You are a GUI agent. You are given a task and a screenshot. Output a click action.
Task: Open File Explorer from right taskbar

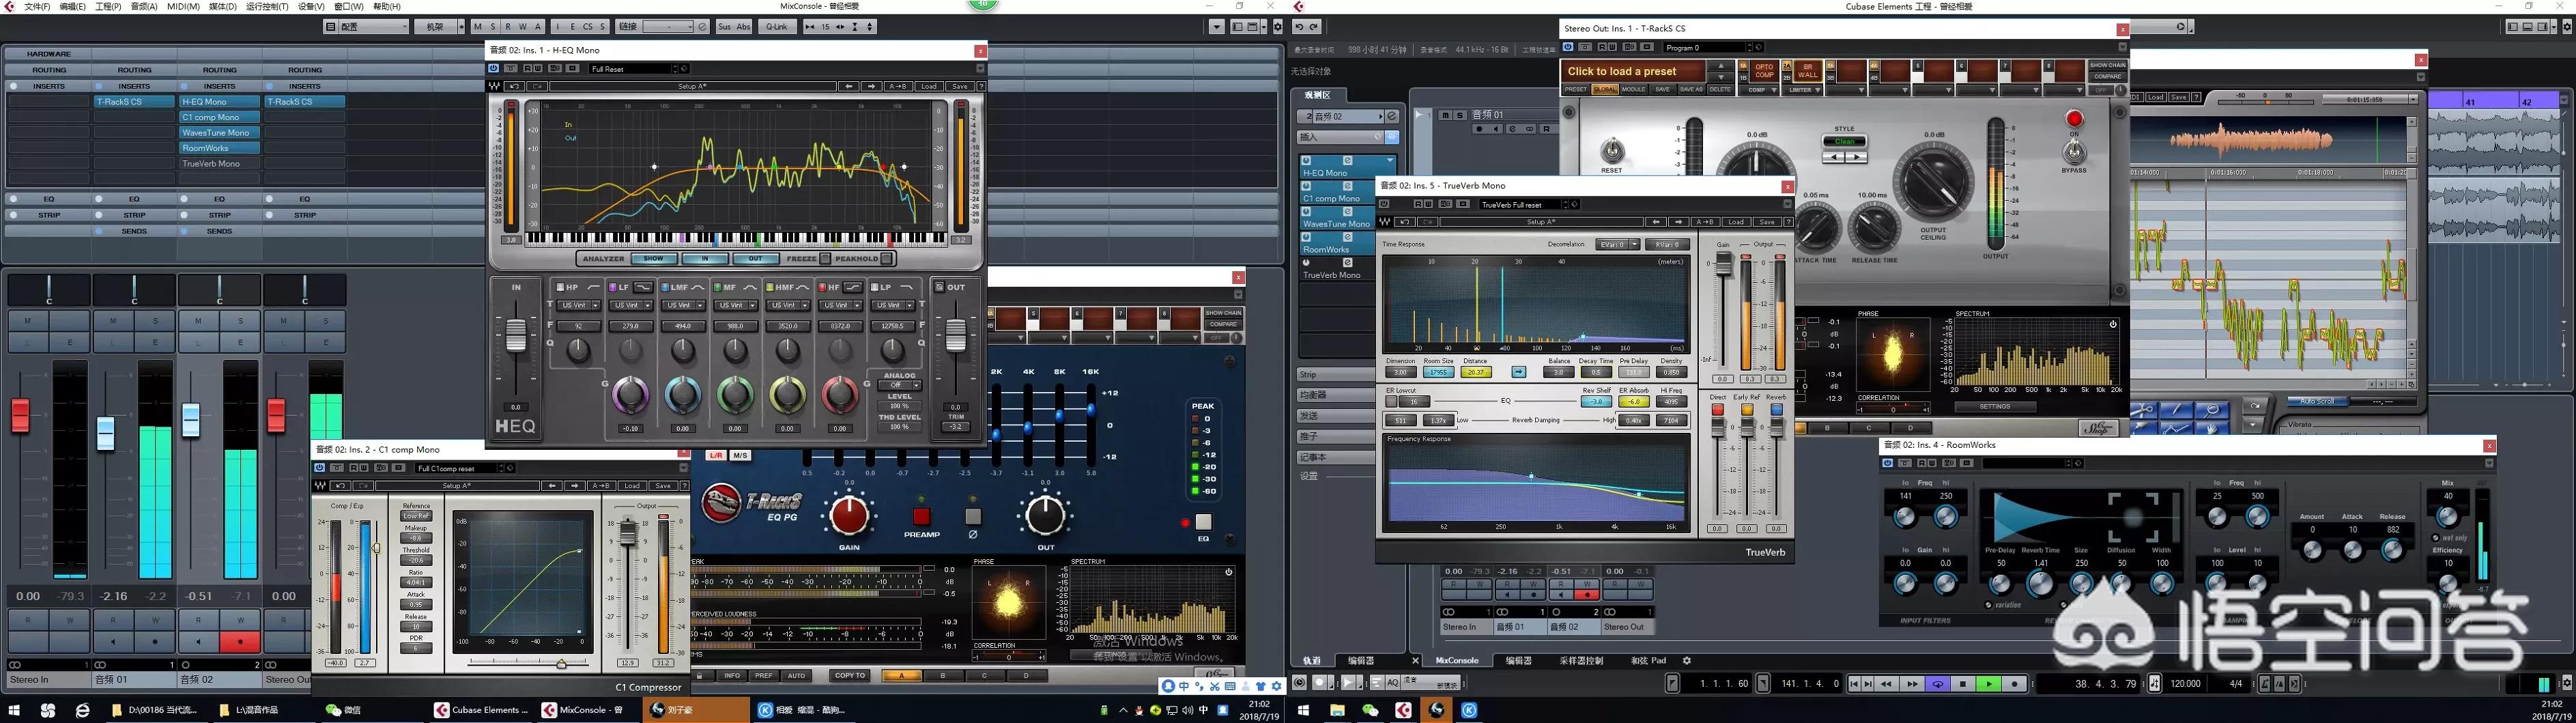(1337, 710)
